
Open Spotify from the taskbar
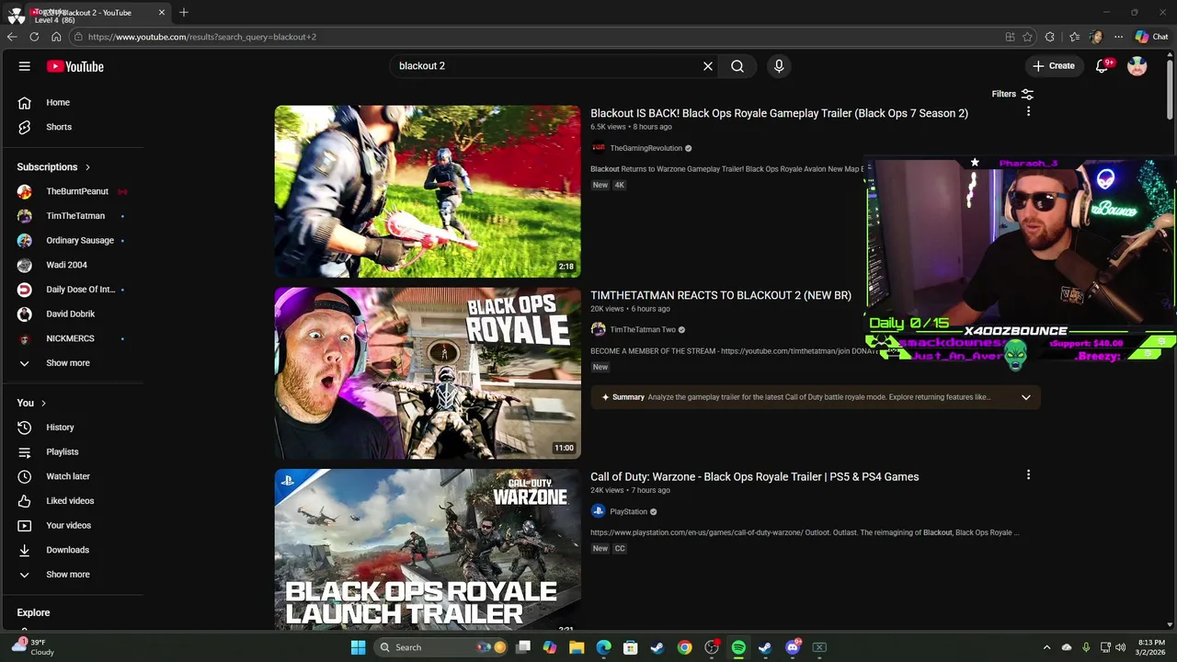point(738,647)
